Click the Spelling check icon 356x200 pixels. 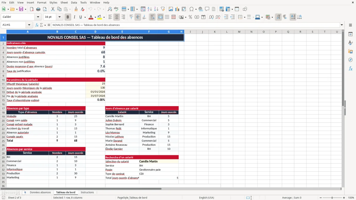click(116, 9)
